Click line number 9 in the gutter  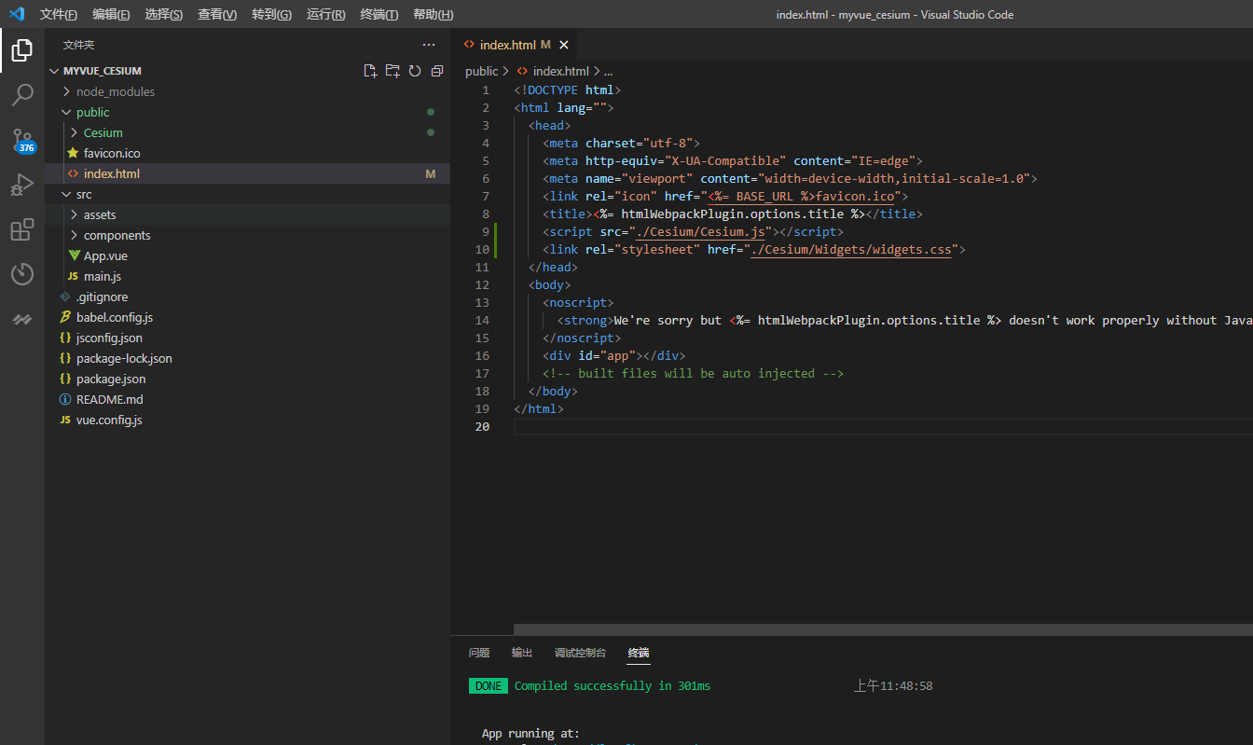pyautogui.click(x=485, y=231)
